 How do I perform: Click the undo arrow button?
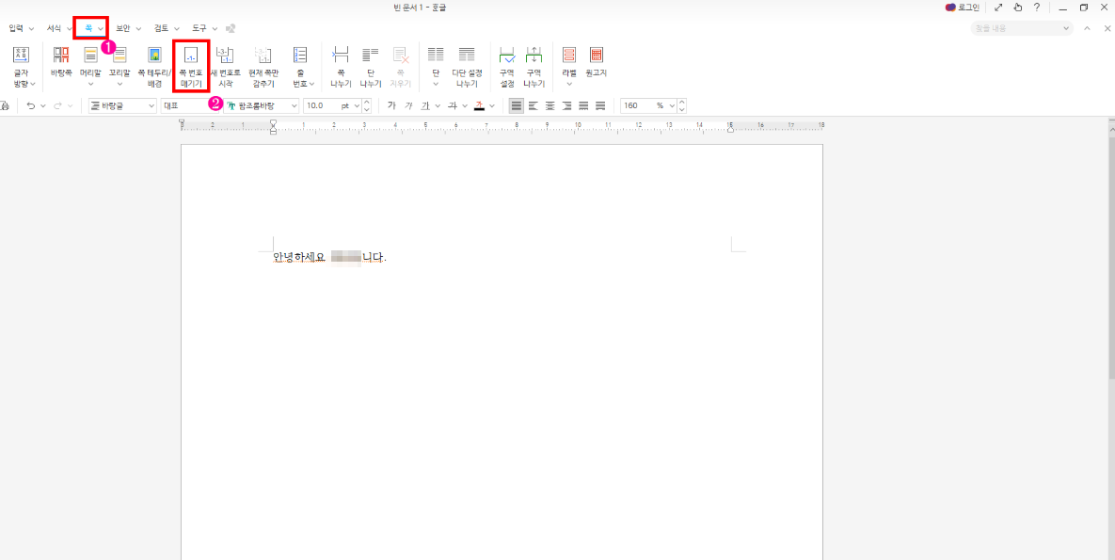click(x=30, y=105)
